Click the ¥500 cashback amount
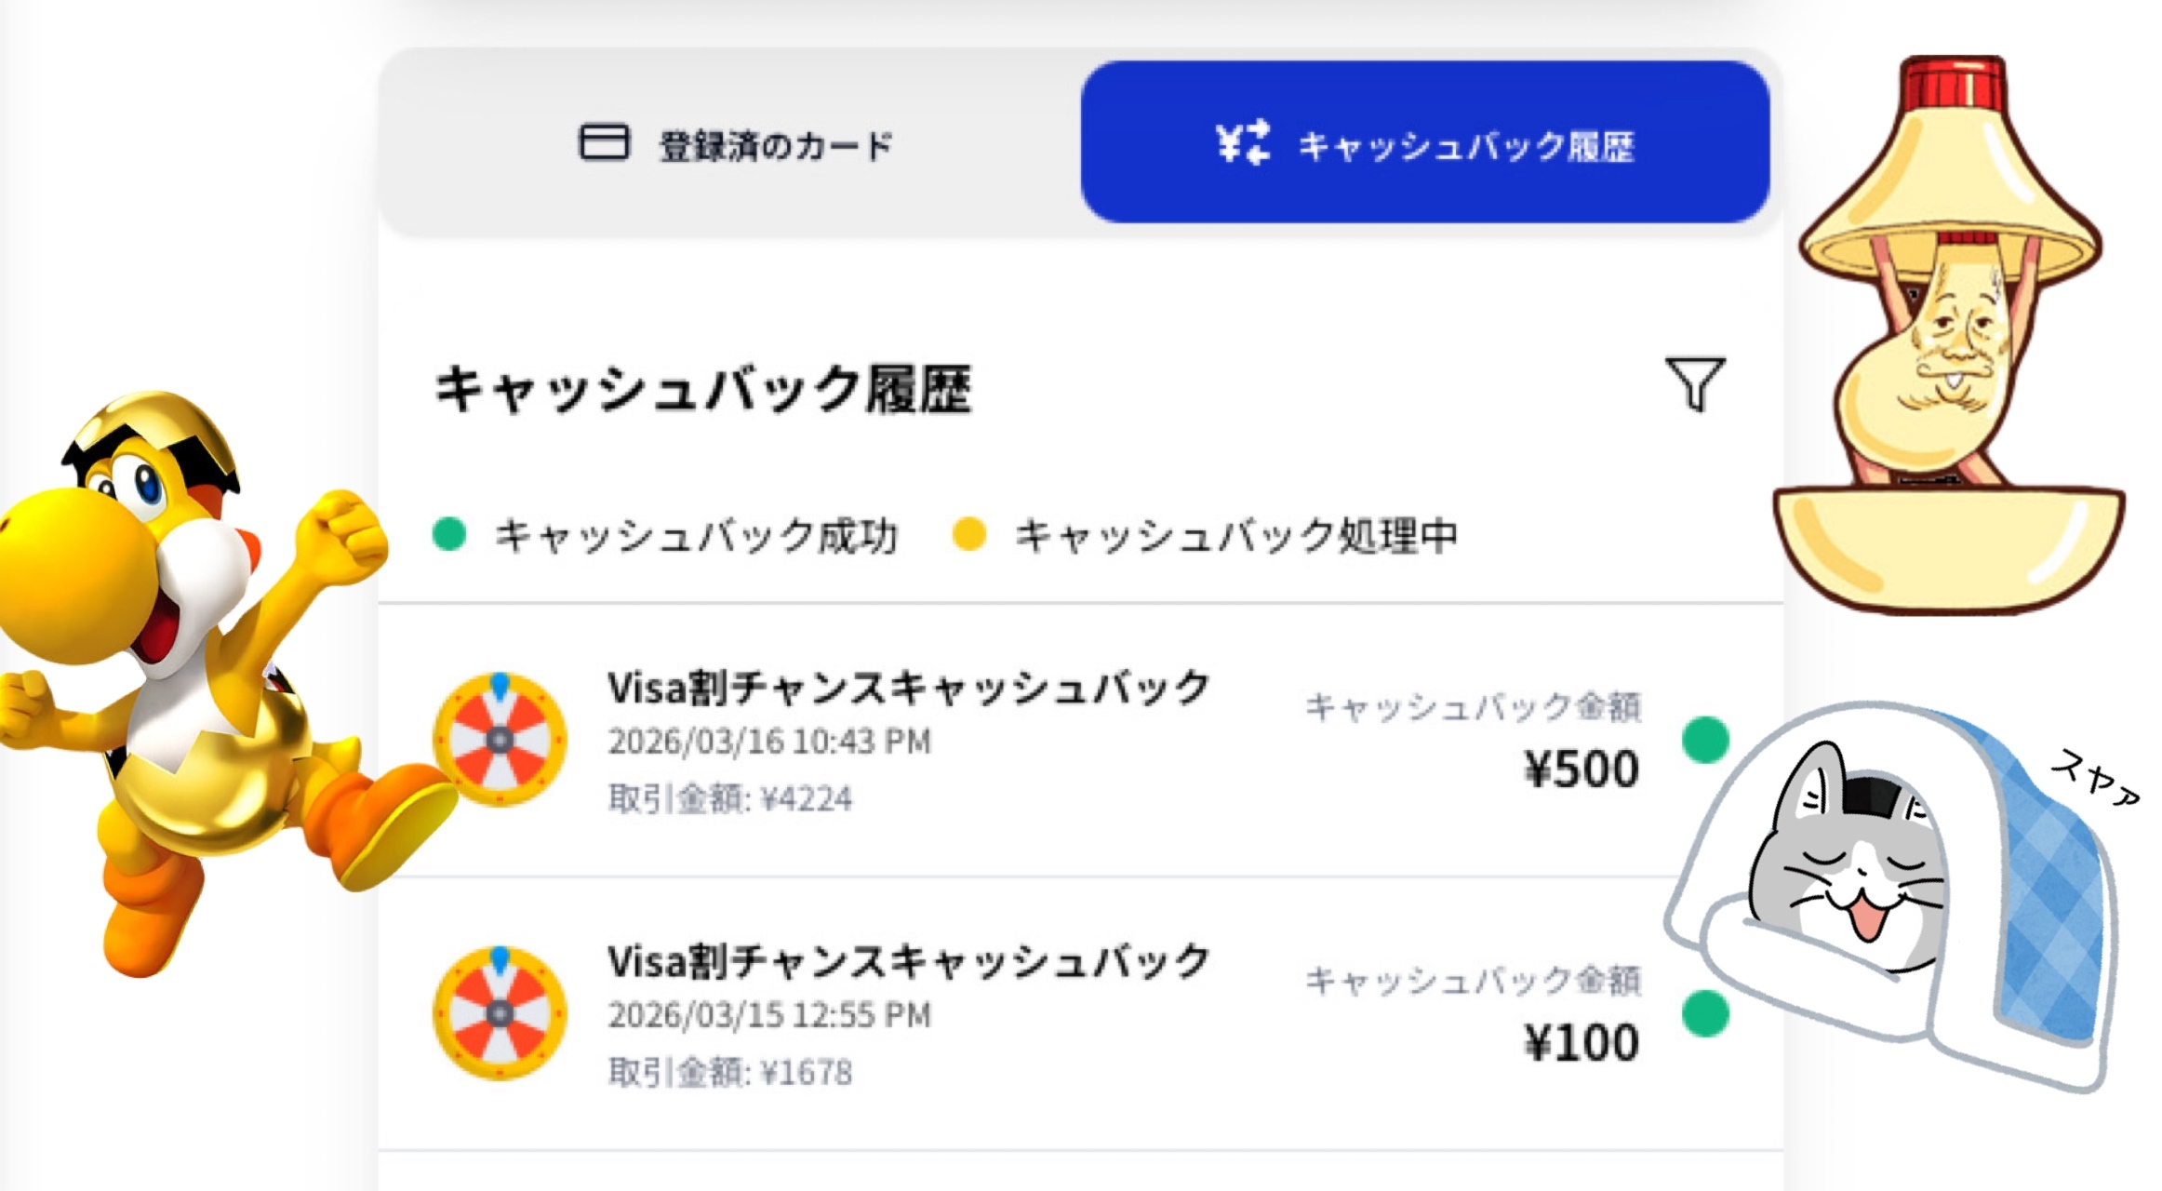Screen dimensions: 2162x1191 coord(1581,769)
